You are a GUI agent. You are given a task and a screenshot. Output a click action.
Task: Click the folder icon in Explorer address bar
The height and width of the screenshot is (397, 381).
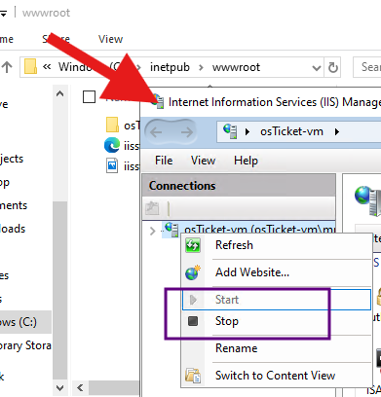click(30, 66)
